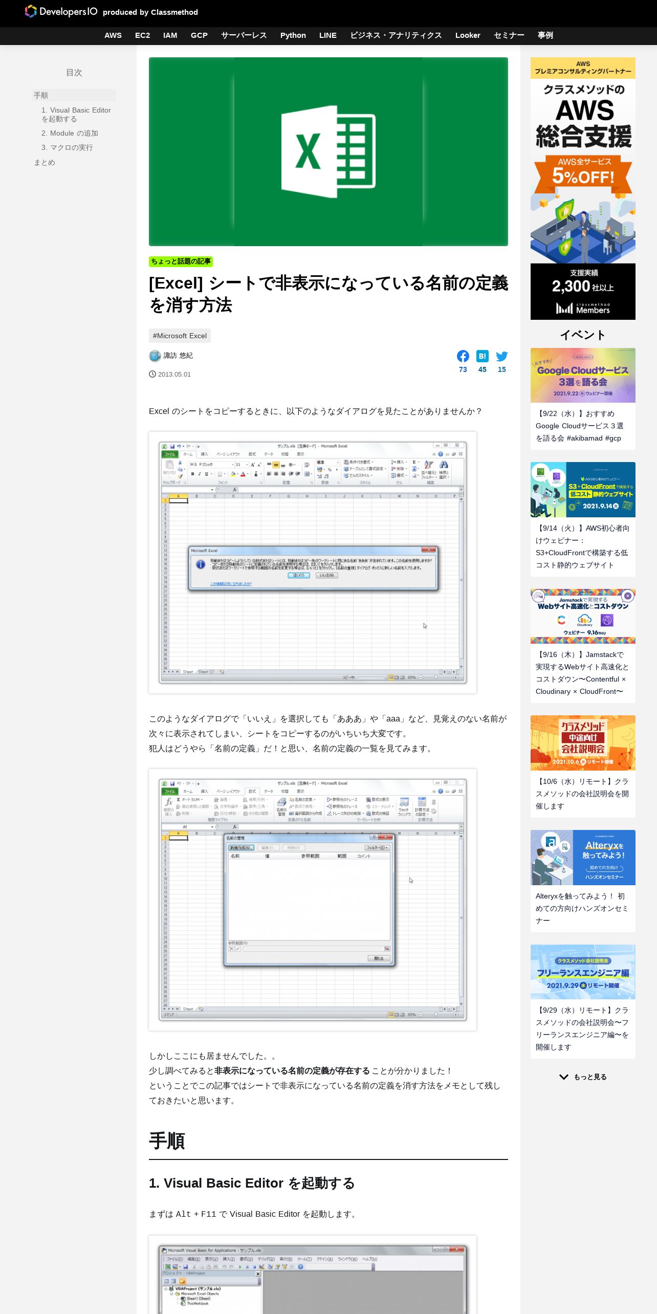Enlarge the Visual Basic for Applications screenshot
This screenshot has height=1314, width=657.
coord(313,1275)
